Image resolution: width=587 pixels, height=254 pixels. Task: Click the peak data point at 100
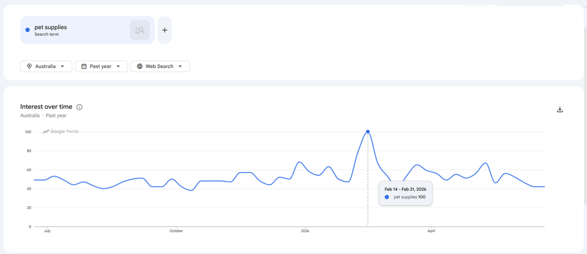click(368, 132)
